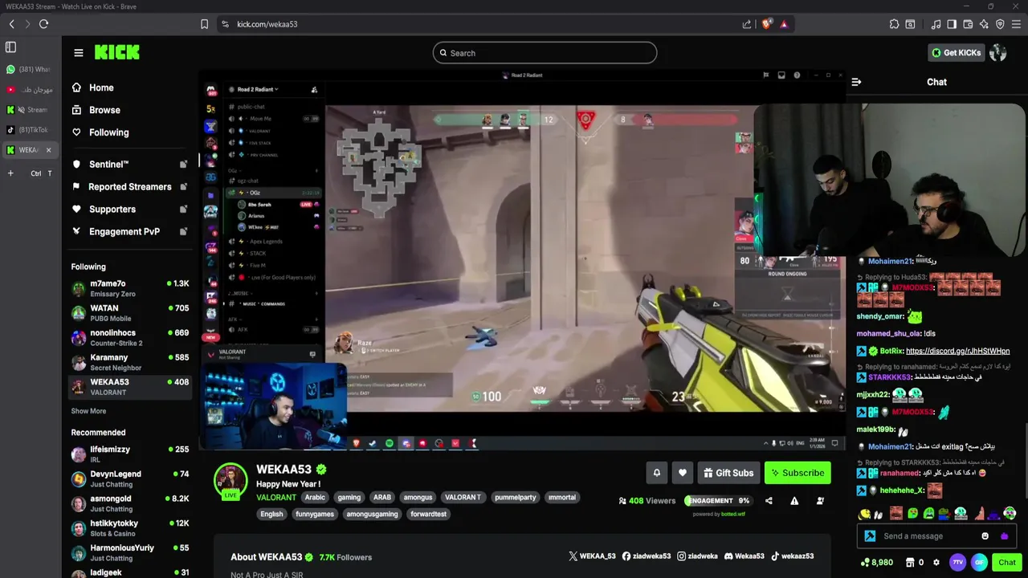Open Browse in sidebar

click(x=96, y=110)
